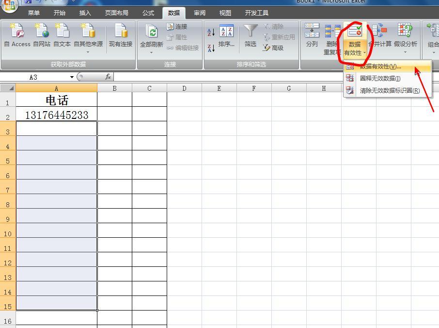This screenshot has height=328, width=439.
Task: Click 组合 group icon
Action: pos(433,30)
